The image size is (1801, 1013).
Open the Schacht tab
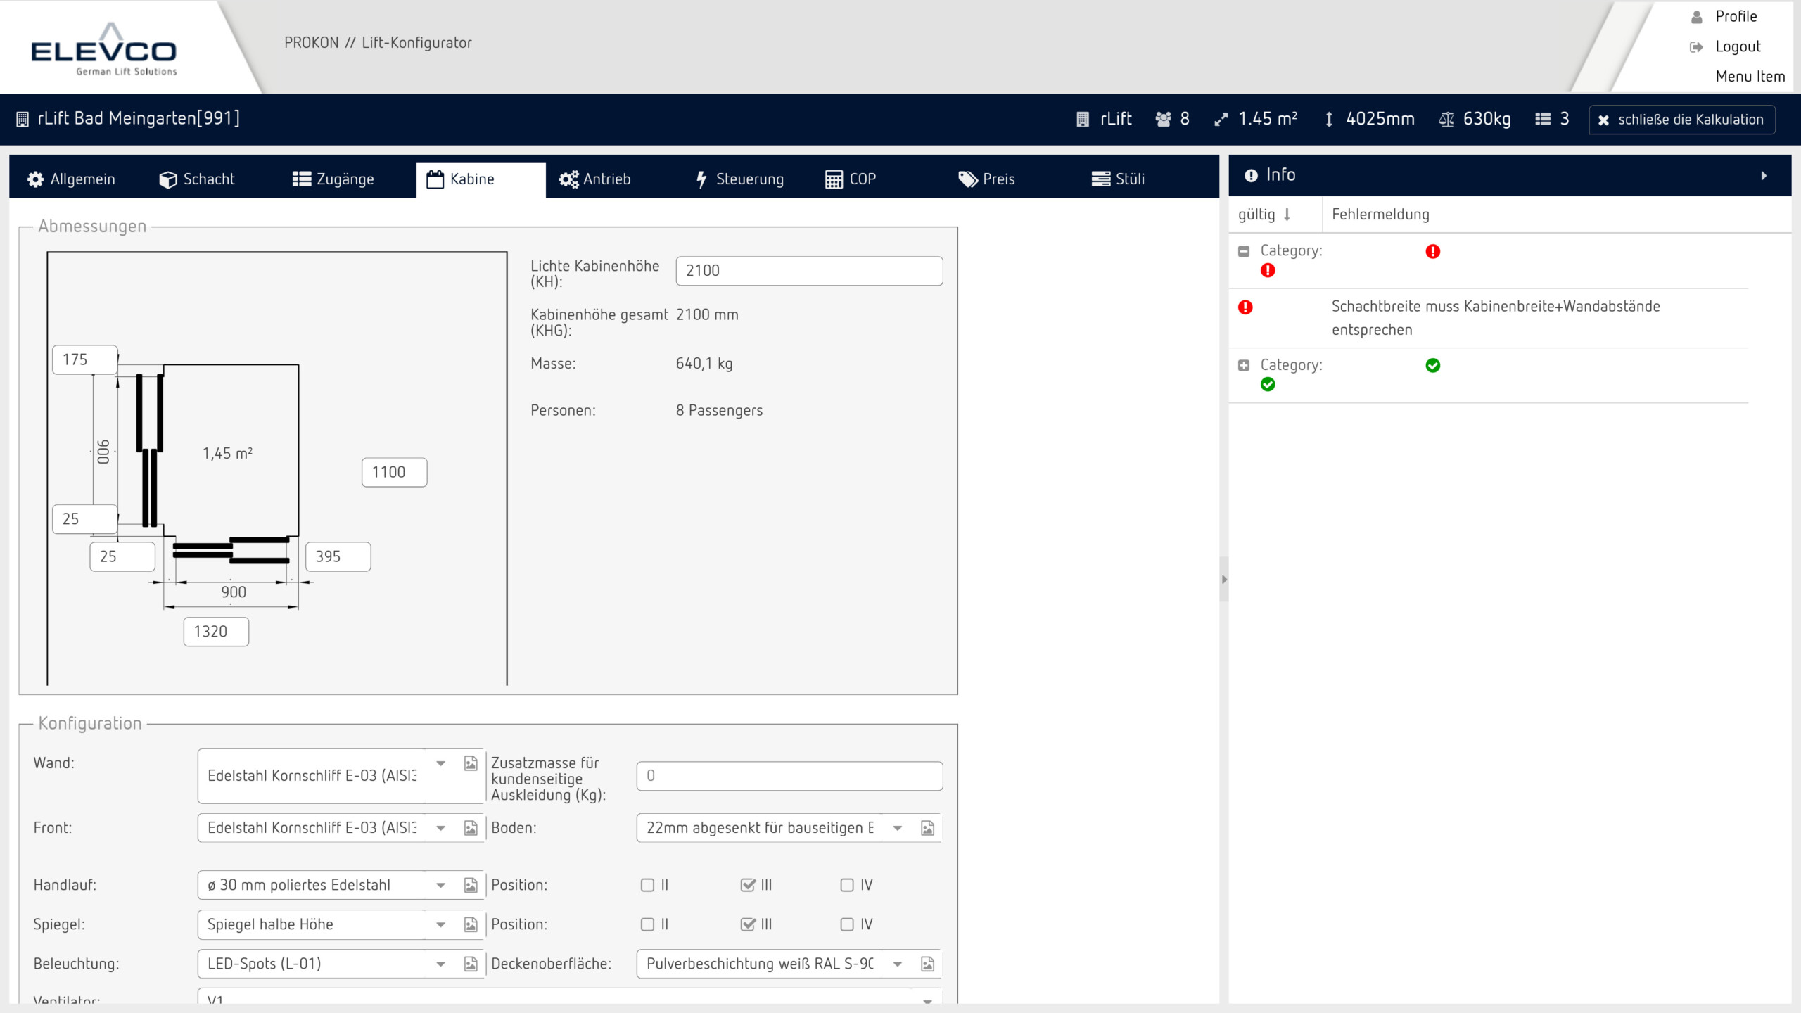tap(197, 179)
